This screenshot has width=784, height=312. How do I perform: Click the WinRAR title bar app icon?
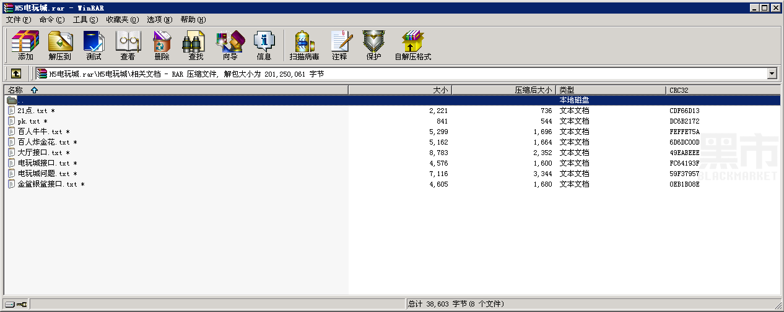point(7,7)
